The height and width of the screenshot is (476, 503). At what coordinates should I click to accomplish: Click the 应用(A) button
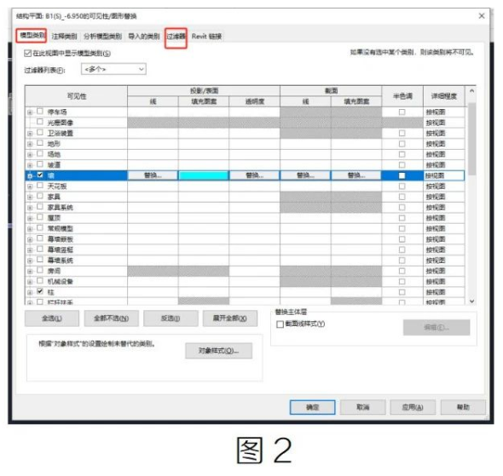click(x=413, y=407)
